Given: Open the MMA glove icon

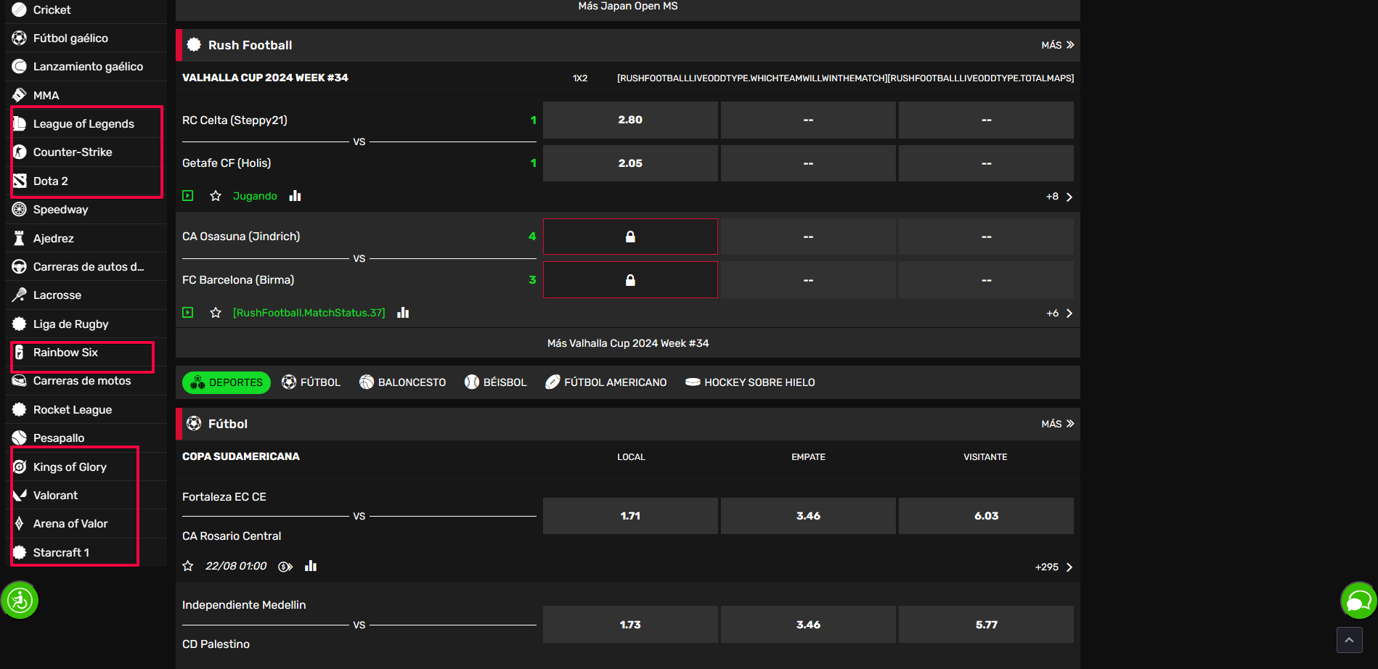Looking at the screenshot, I should coord(20,95).
